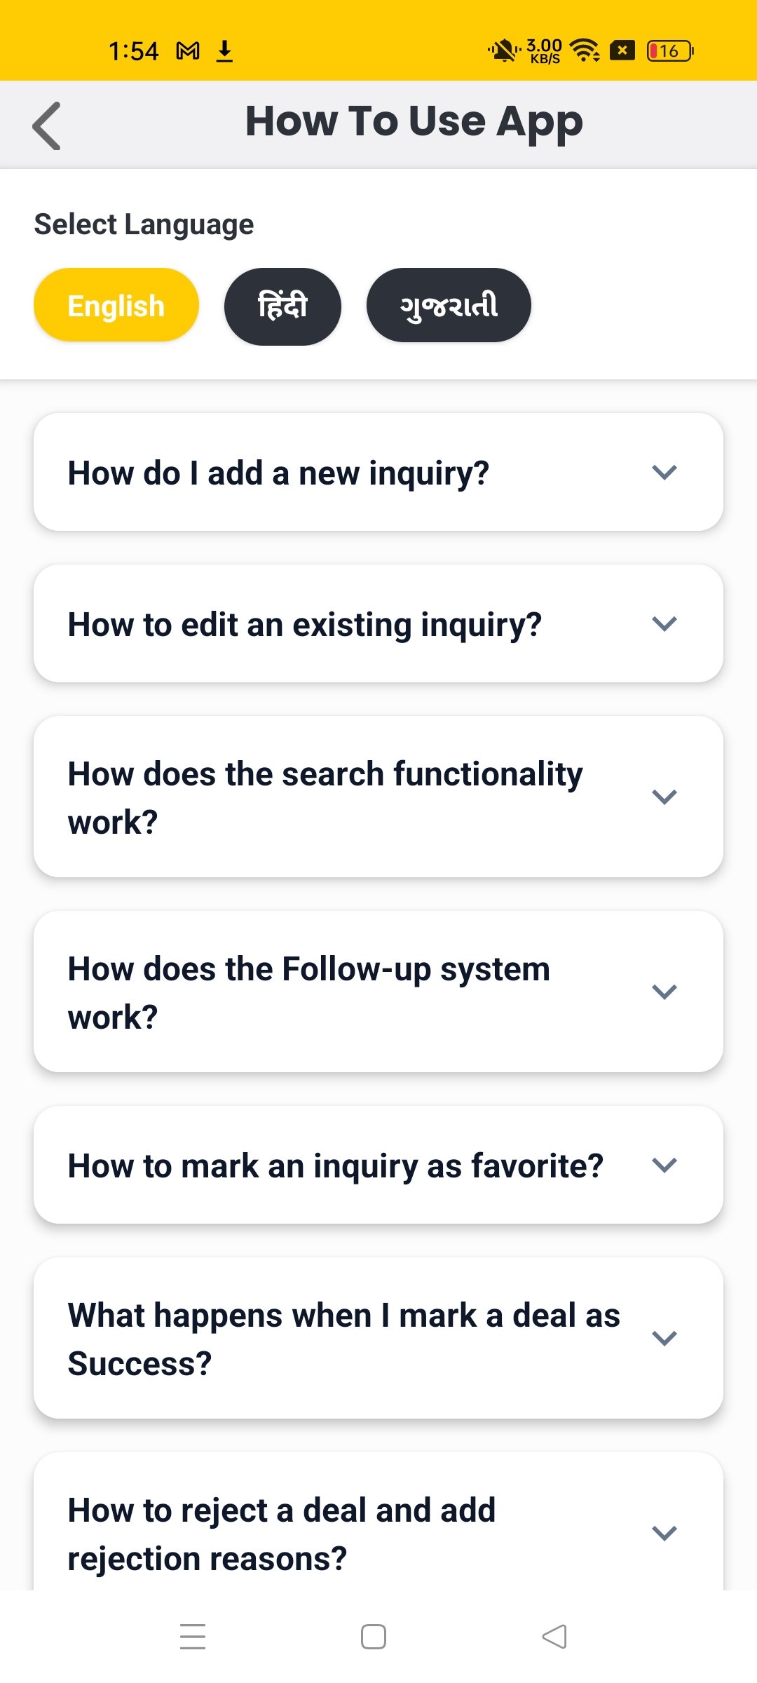
Task: Click the back arrow in the header
Action: pos(46,126)
